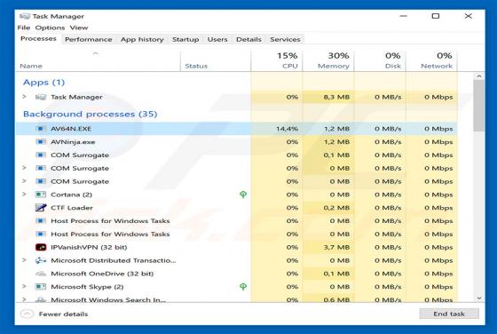Switch to the Users tab

tap(217, 39)
